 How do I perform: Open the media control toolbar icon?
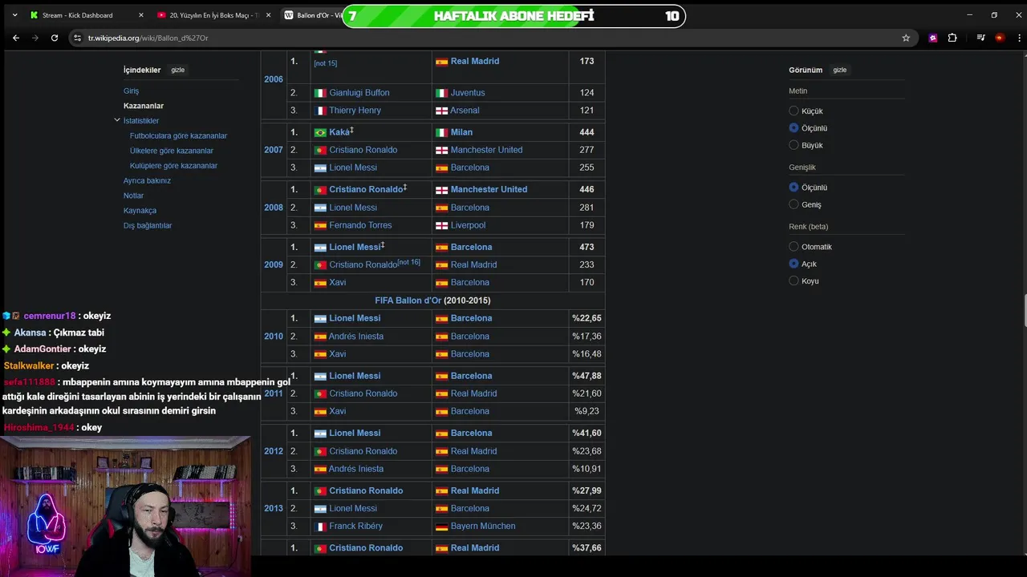point(980,38)
